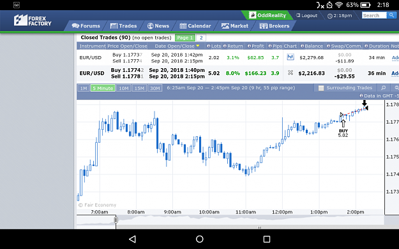Click the Swap/Comm. column info icon
Viewport: 399px width, 249px height.
point(328,46)
